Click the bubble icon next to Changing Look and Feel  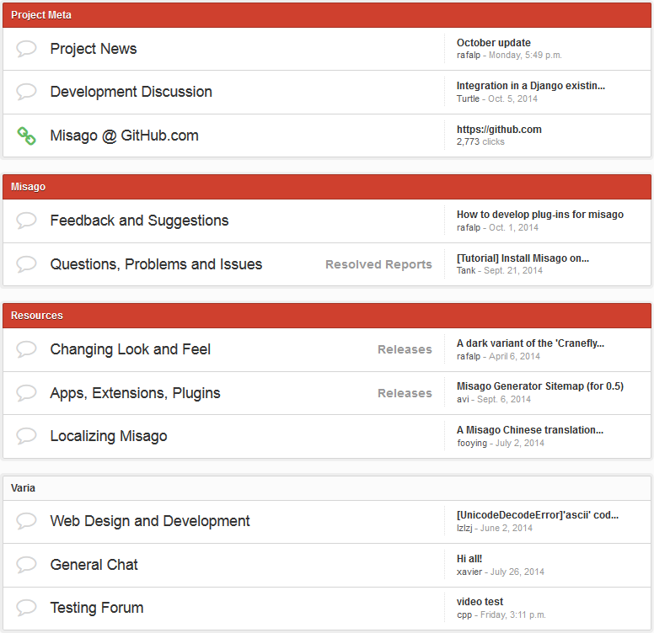(x=26, y=349)
